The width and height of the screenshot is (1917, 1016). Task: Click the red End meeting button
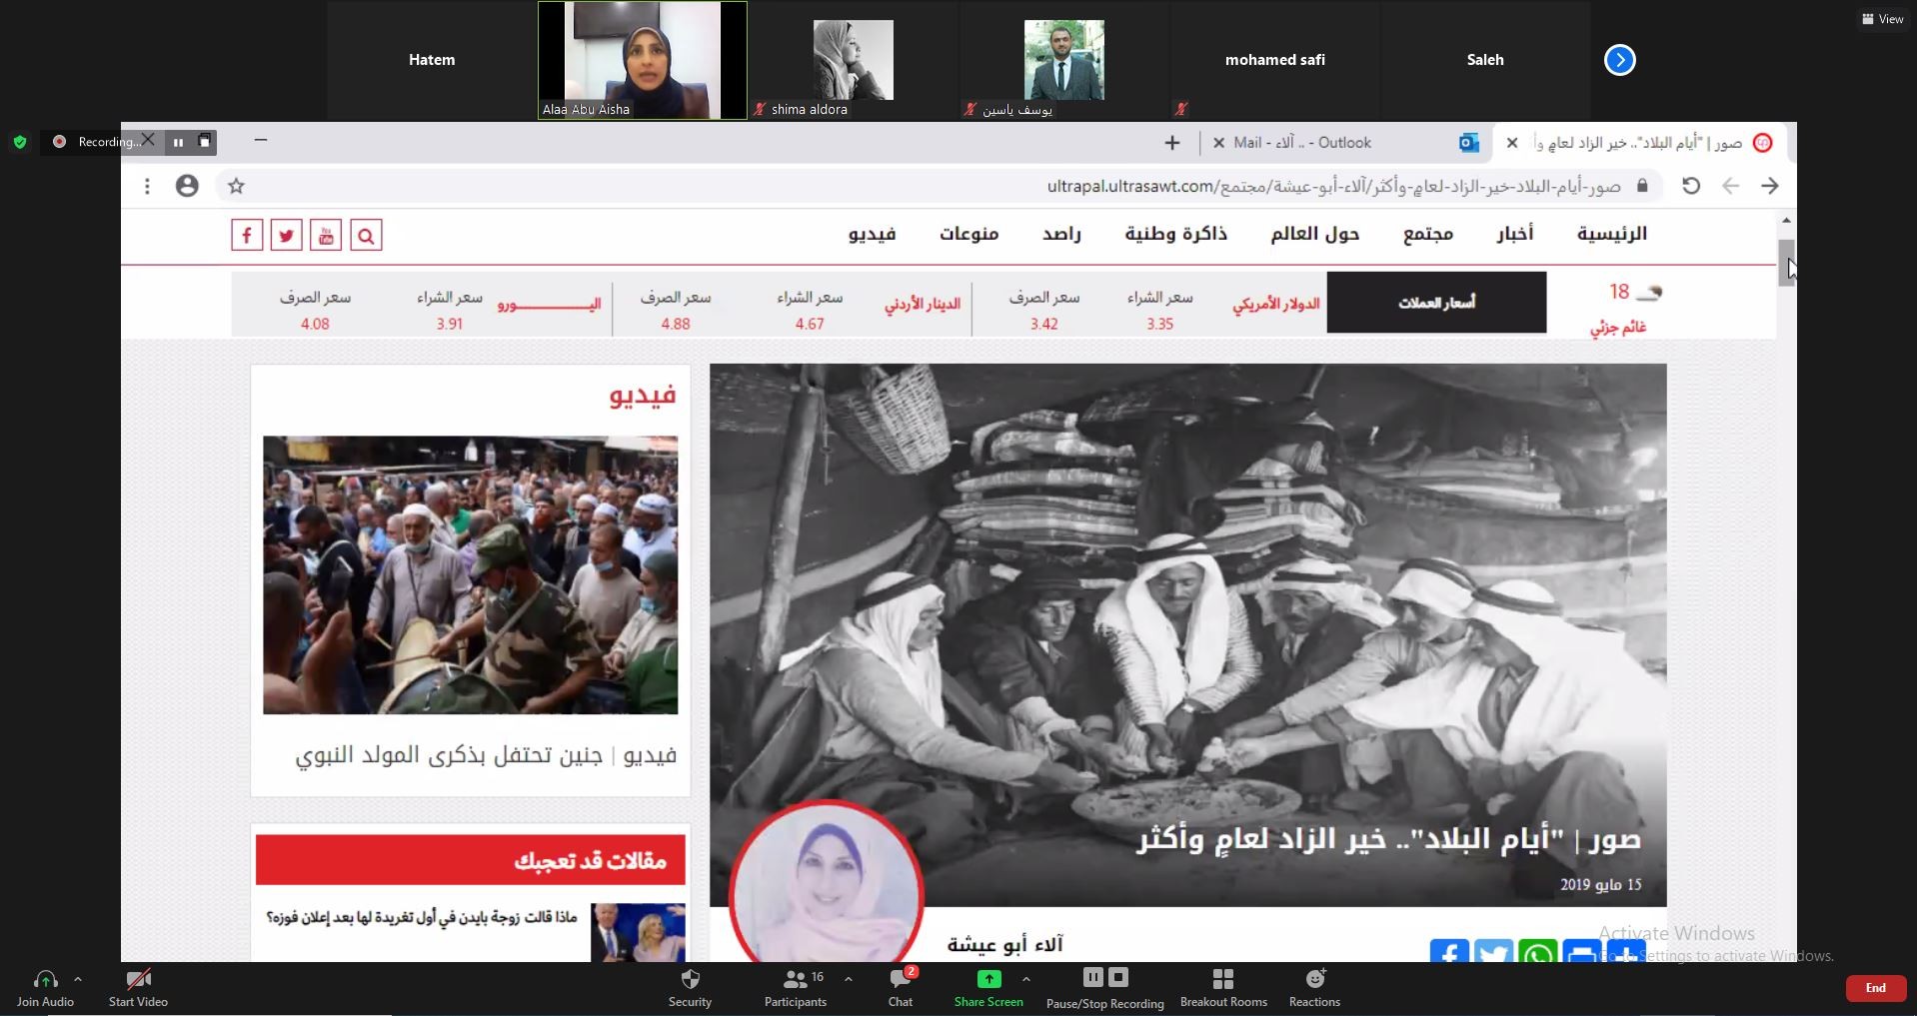tap(1875, 988)
